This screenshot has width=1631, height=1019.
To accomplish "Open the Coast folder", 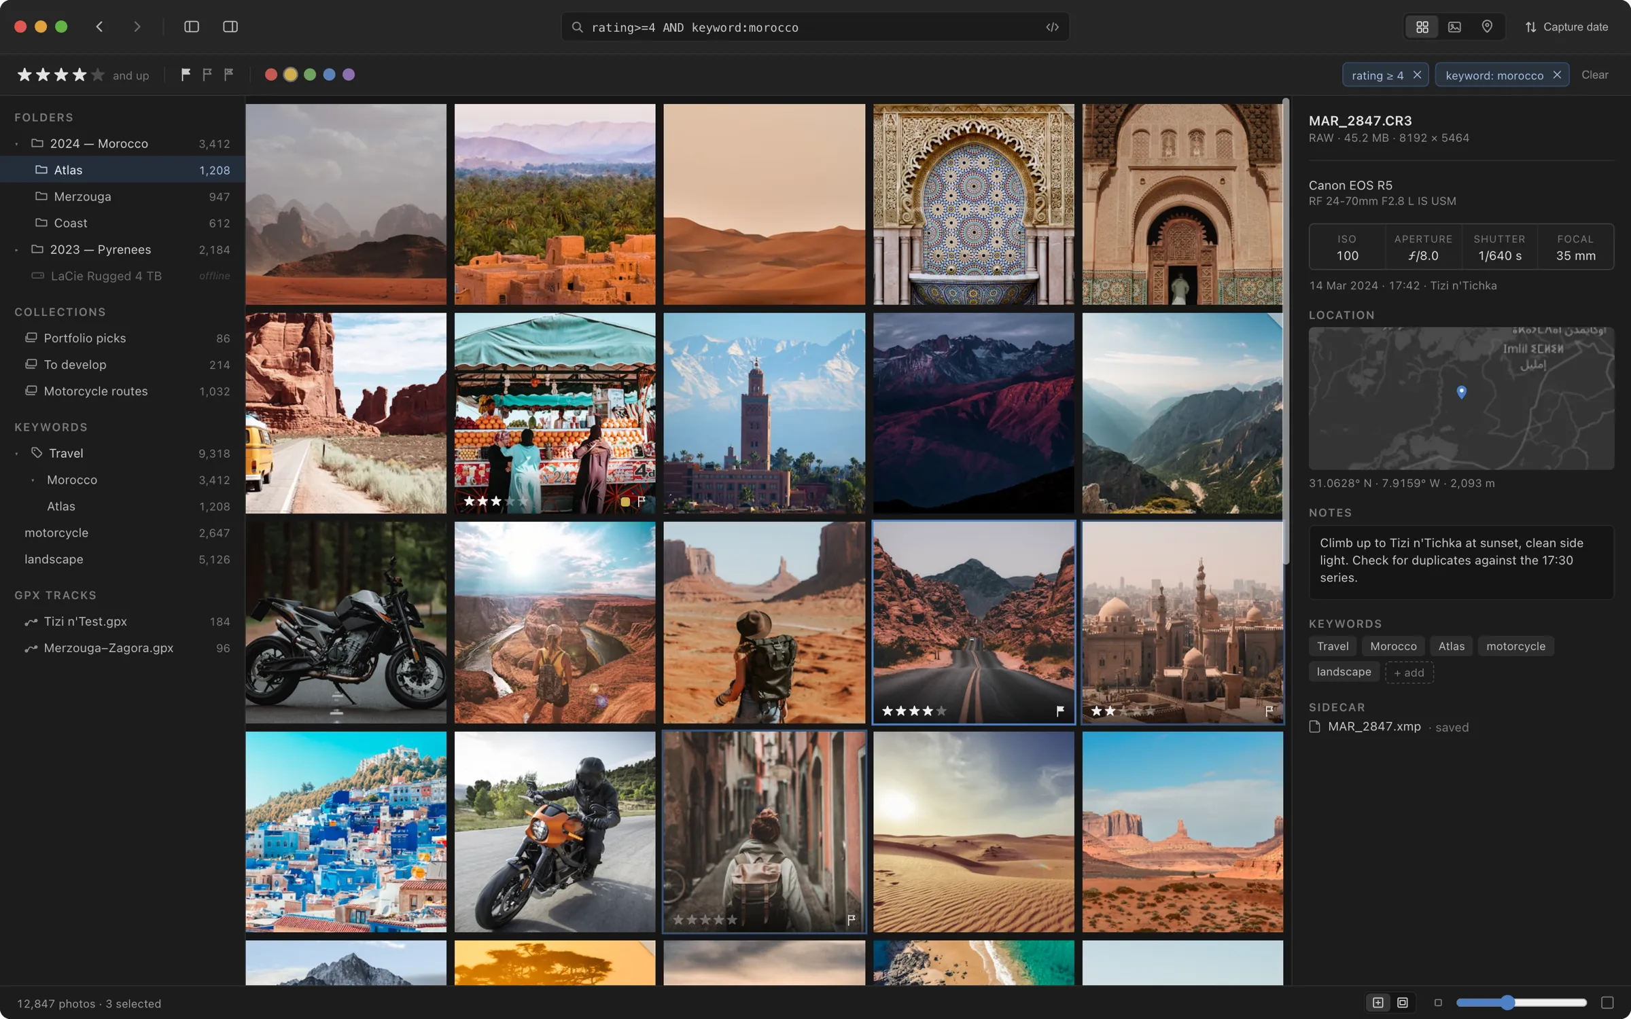I will [122, 223].
